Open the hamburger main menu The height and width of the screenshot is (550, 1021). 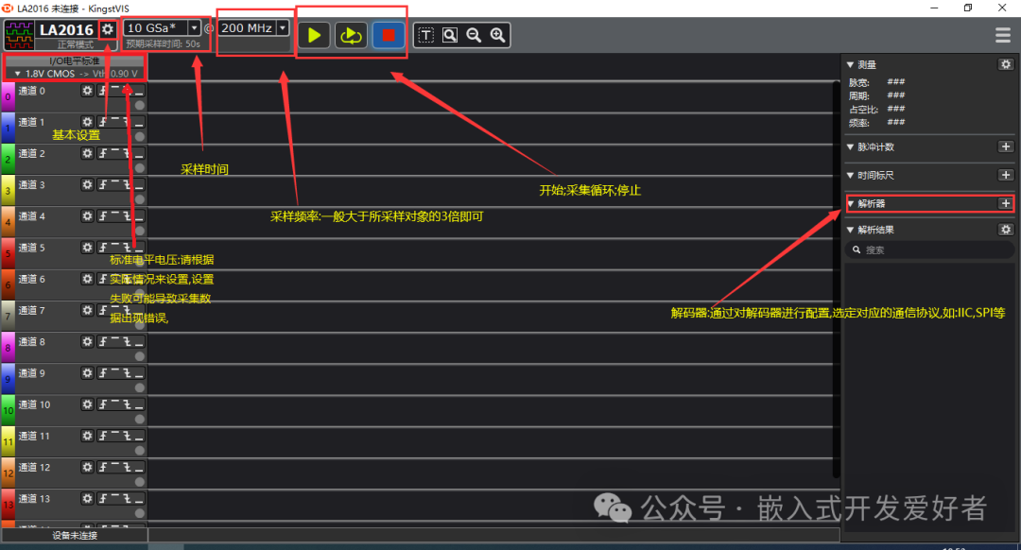1003,35
